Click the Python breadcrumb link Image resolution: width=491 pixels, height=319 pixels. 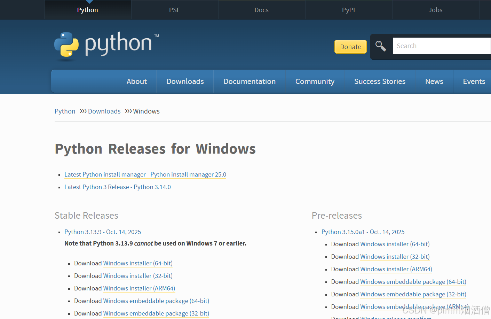(65, 111)
